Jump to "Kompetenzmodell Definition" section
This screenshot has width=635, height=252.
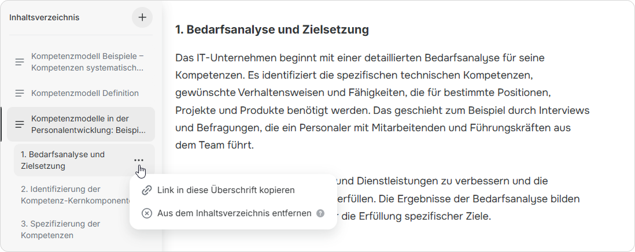(85, 93)
